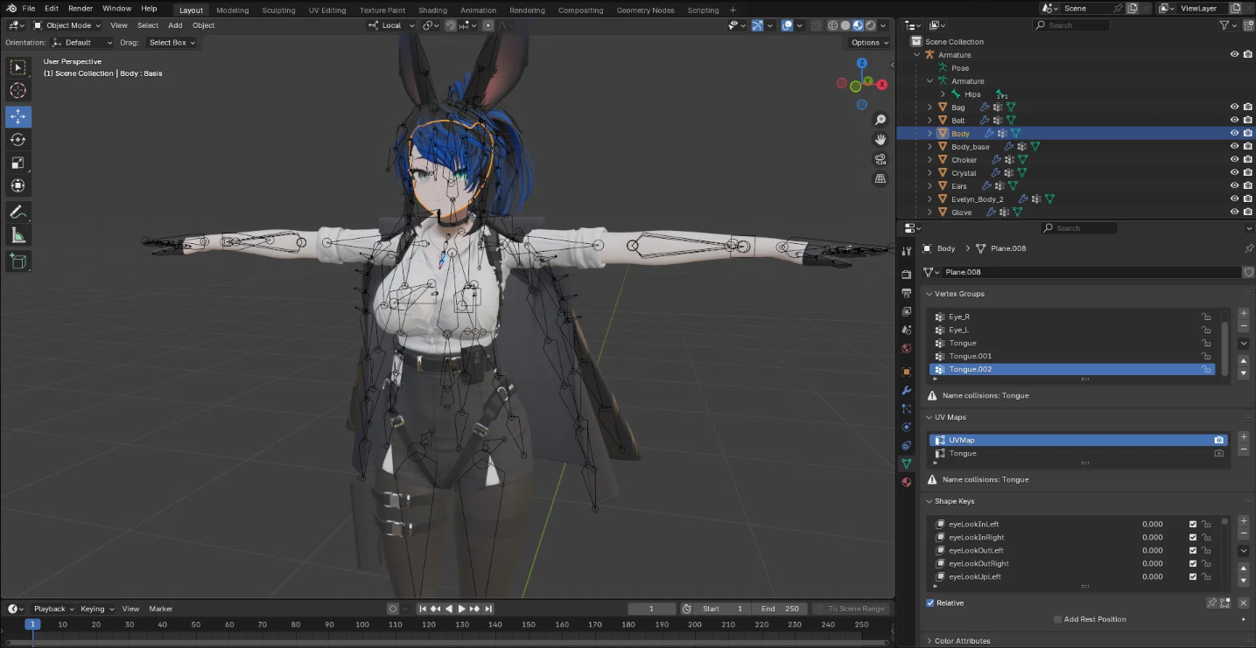Toggle proportional editing in header
The width and height of the screenshot is (1256, 648).
pos(488,25)
